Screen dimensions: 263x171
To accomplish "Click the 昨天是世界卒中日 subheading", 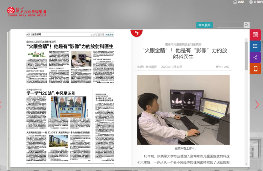I will point(34,90).
